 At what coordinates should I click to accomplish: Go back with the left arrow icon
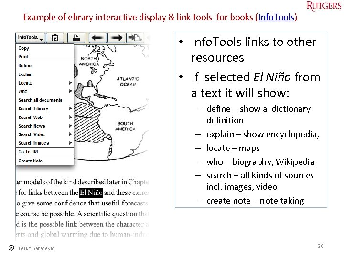coord(97,38)
